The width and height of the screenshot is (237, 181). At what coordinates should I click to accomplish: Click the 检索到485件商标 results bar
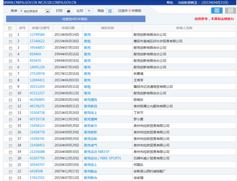pyautogui.click(x=76, y=19)
